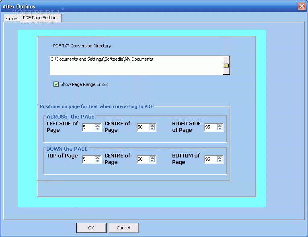Increase down-the-page CENTRE of Page value

152,158
